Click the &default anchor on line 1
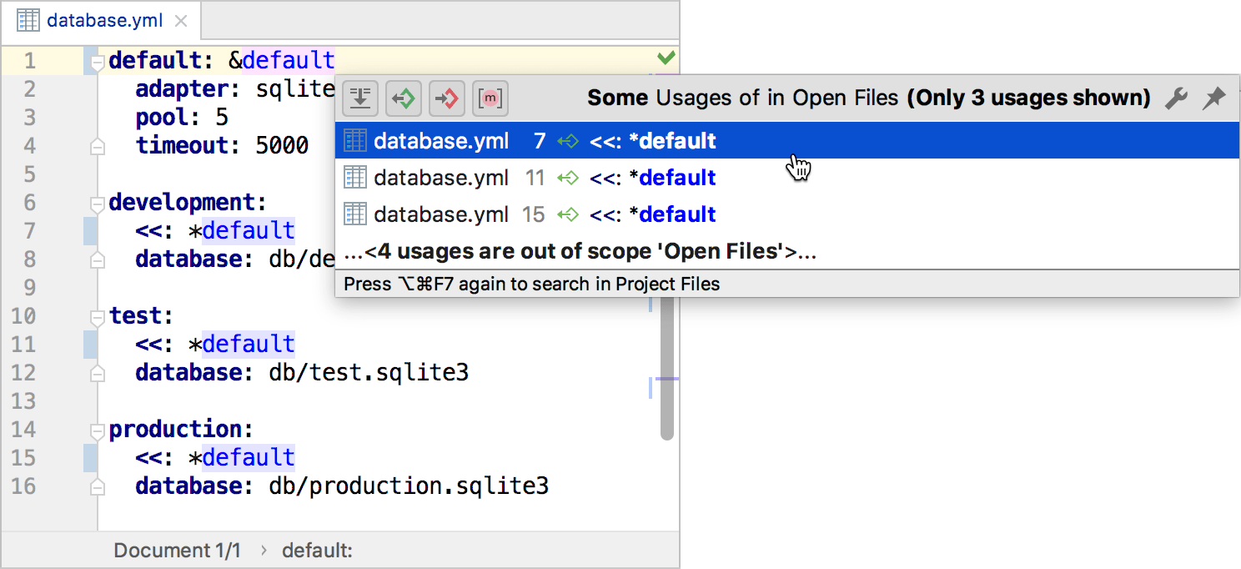The image size is (1241, 569). pos(282,61)
